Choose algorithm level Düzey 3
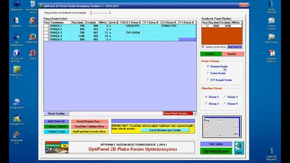Screen dimensions: 290x163 tap(225, 97)
